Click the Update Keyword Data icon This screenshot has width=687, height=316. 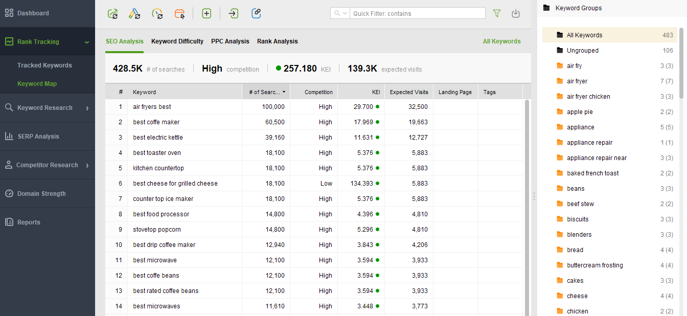pyautogui.click(x=134, y=14)
